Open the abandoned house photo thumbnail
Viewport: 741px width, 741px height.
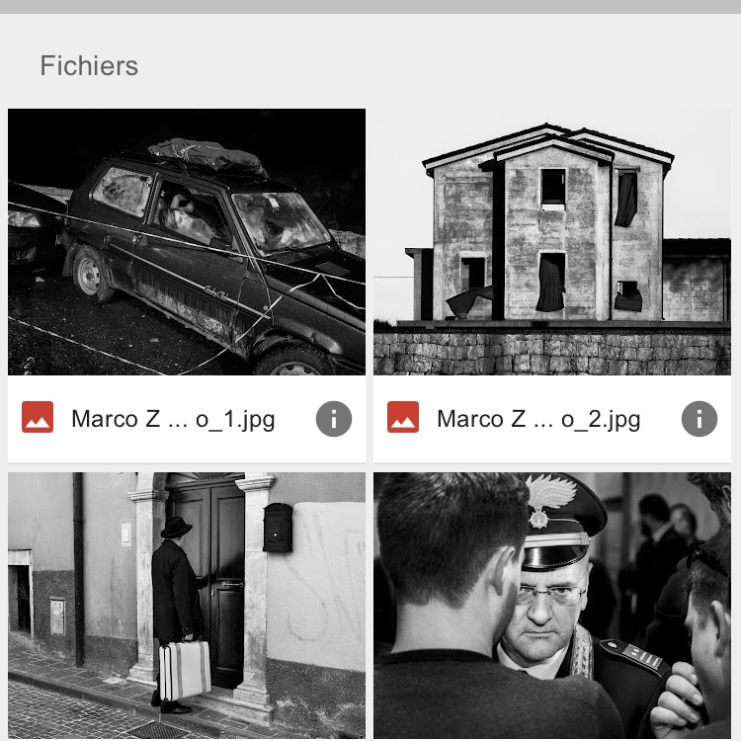coord(552,242)
